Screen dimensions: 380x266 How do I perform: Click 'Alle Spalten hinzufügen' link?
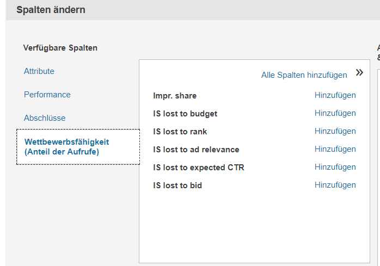304,75
